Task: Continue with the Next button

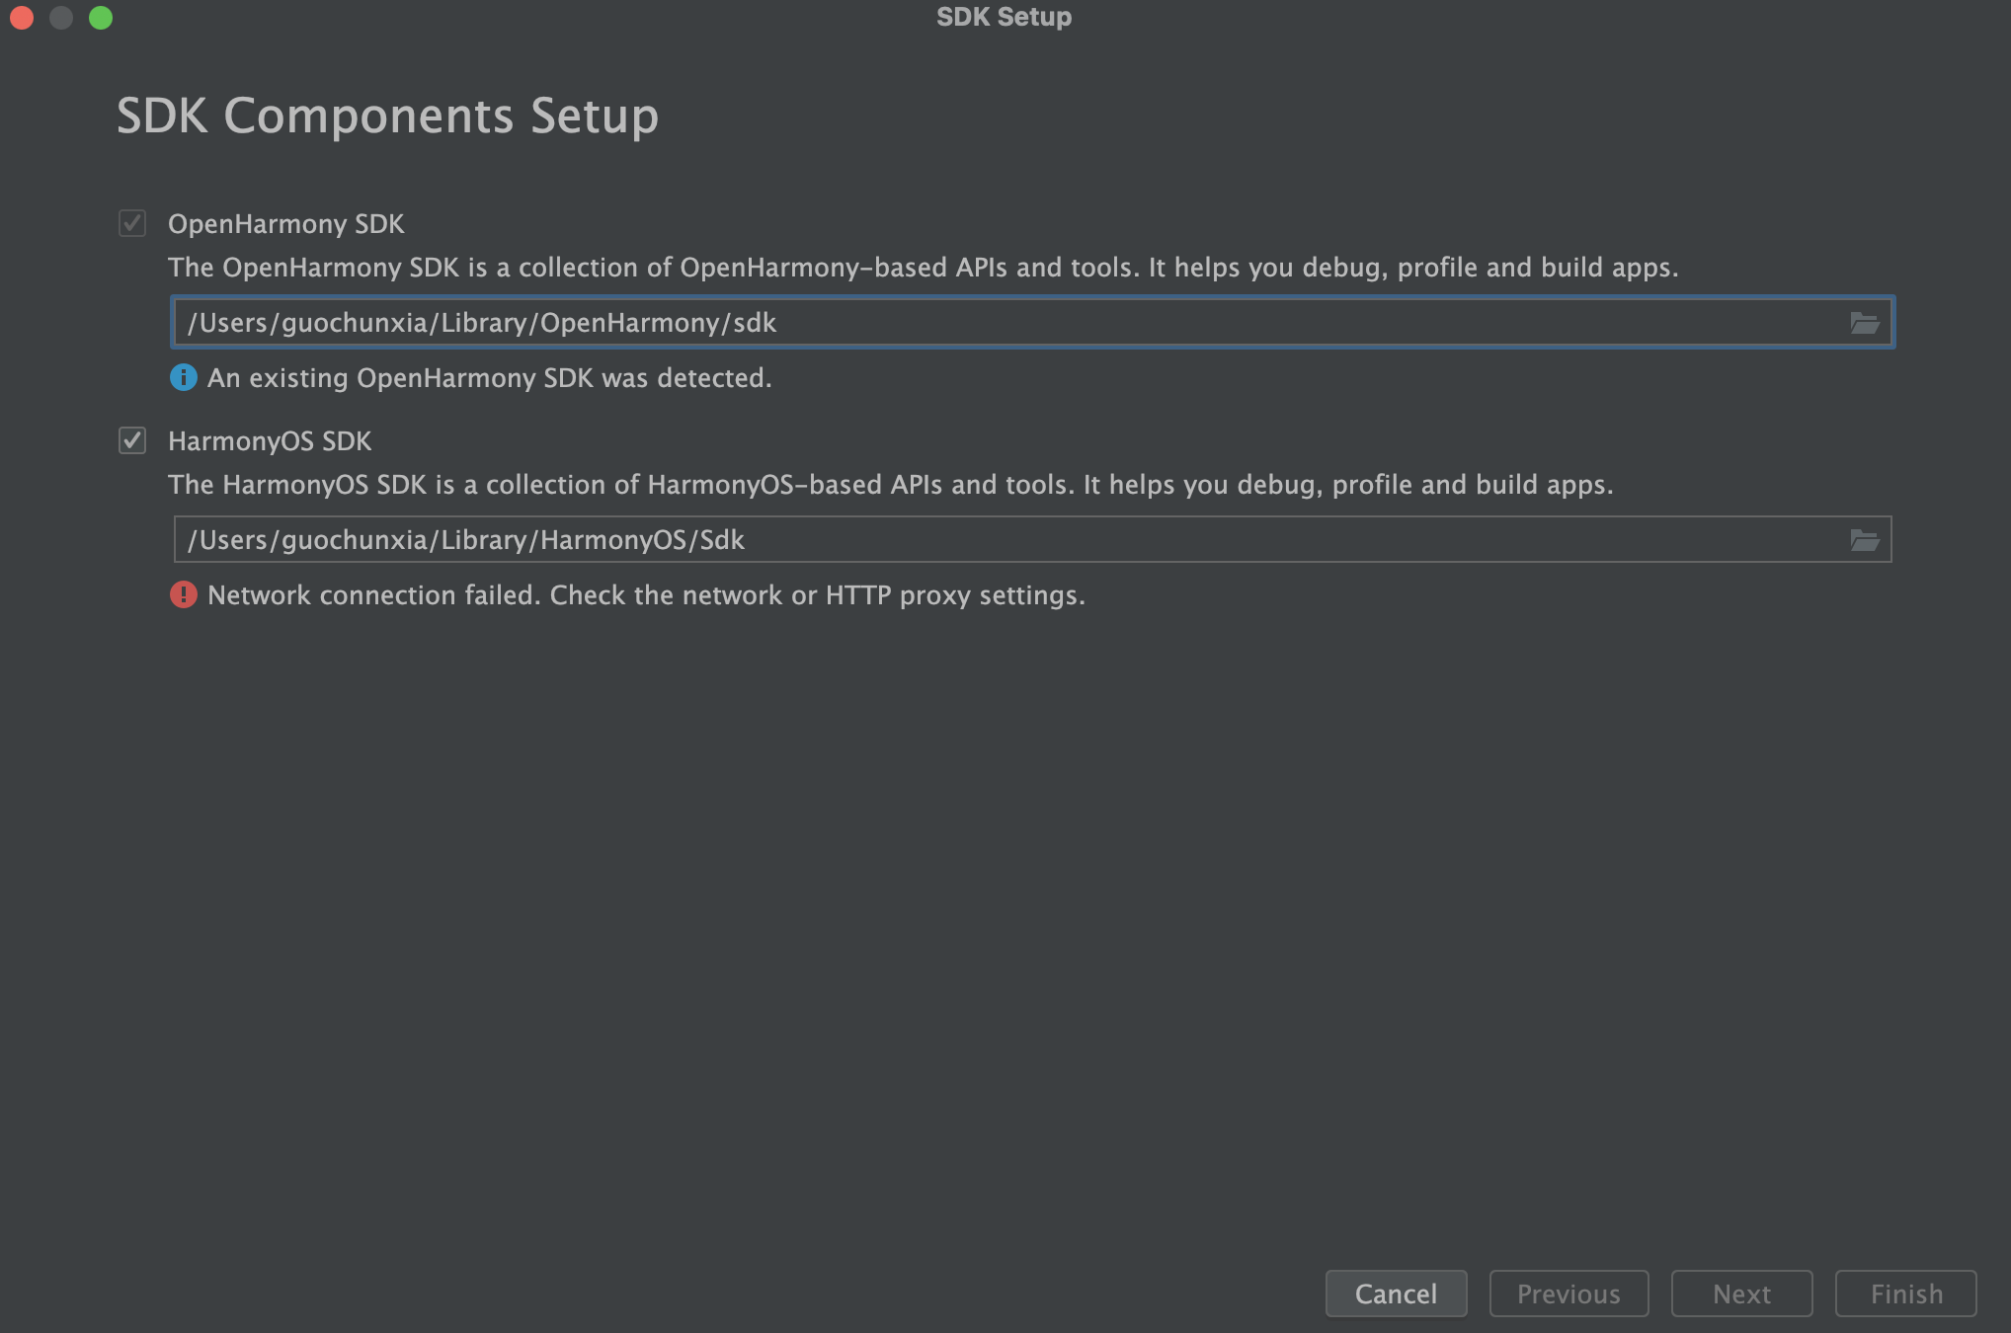Action: (x=1741, y=1294)
